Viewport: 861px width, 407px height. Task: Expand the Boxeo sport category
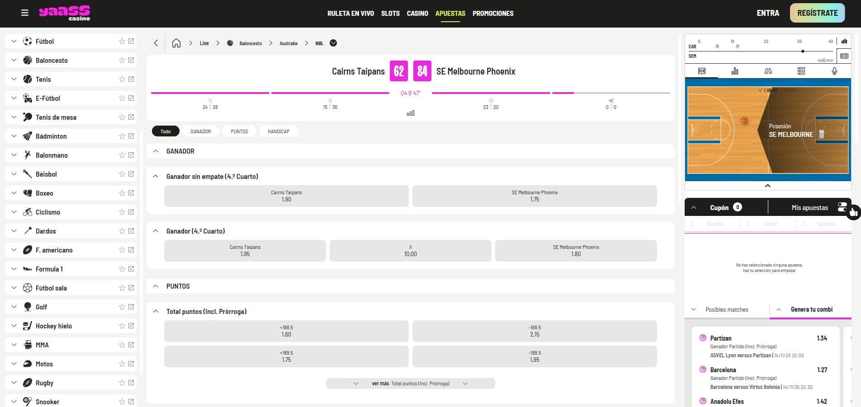pos(14,193)
